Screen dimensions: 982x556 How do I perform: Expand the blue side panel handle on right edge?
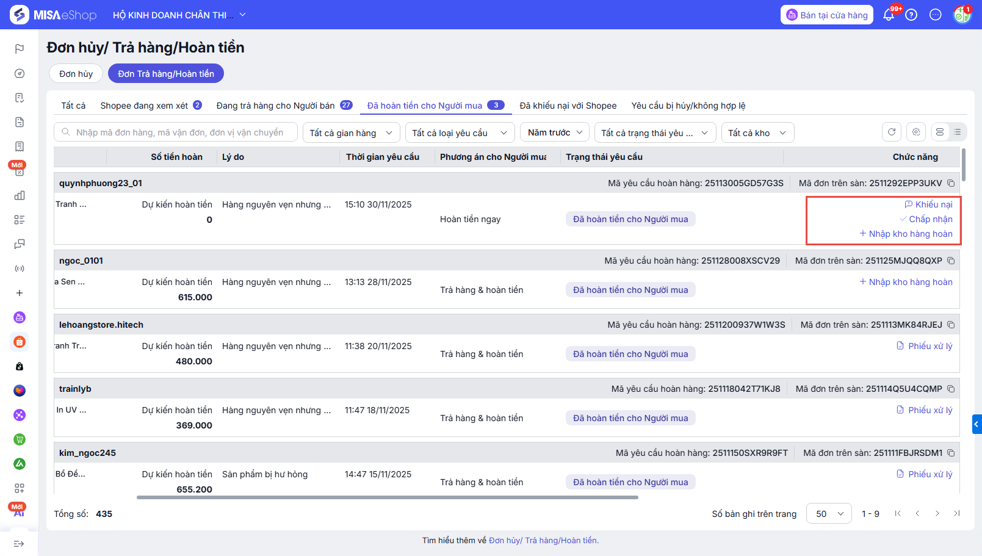(977, 424)
